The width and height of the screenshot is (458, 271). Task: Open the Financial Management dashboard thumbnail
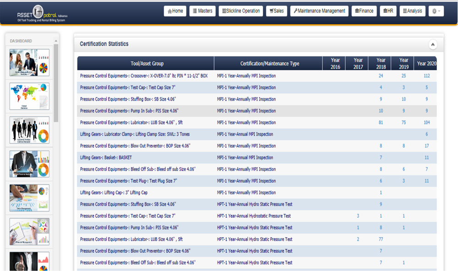pyautogui.click(x=29, y=231)
